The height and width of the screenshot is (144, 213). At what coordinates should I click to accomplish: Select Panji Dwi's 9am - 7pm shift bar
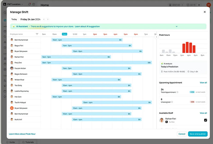96,63
